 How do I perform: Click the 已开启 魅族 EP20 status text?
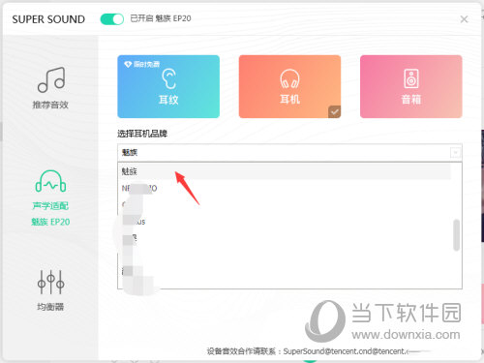click(x=161, y=18)
